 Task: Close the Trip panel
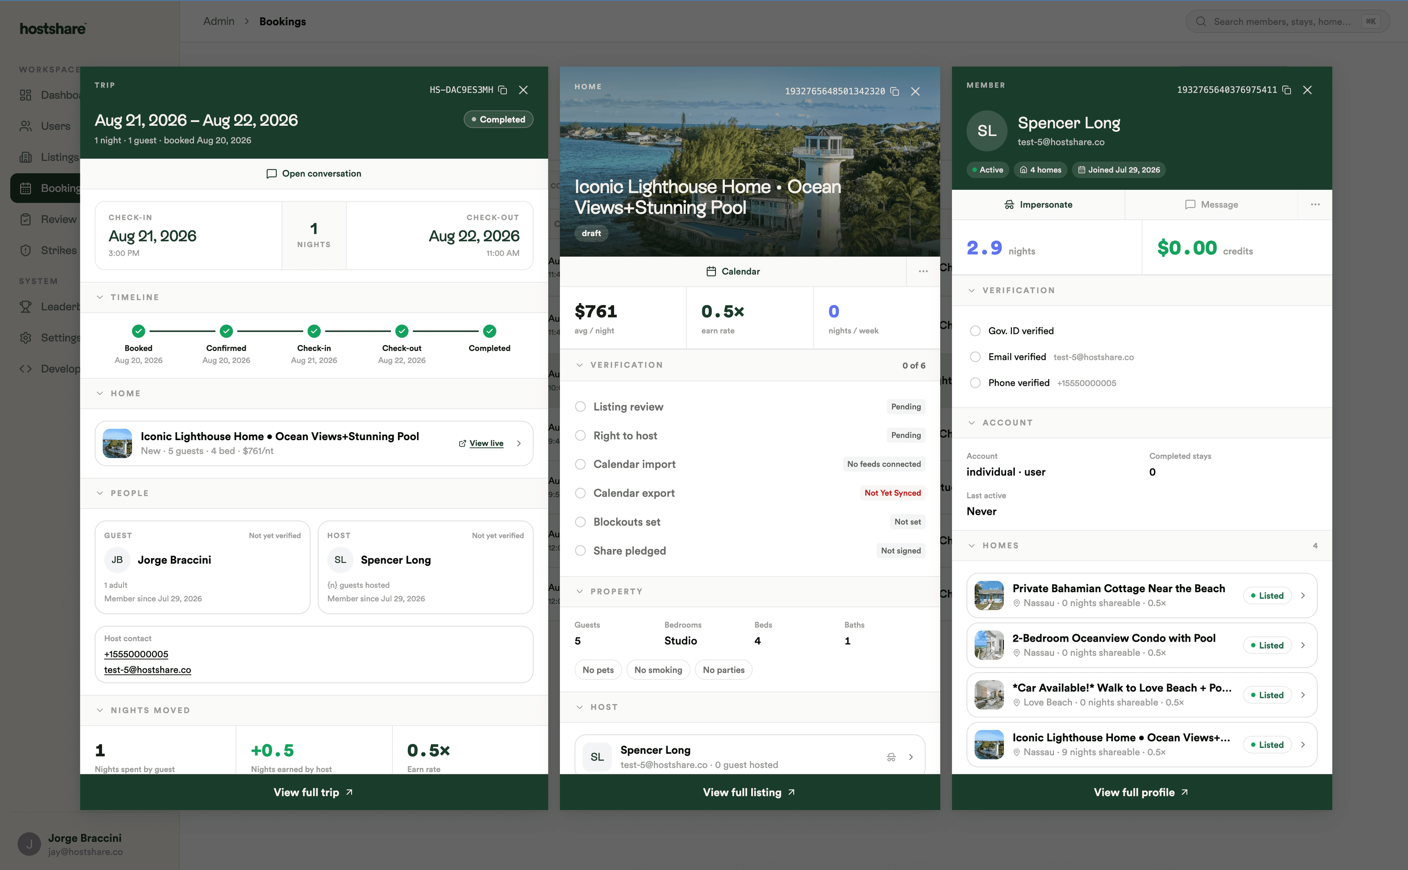click(x=523, y=90)
